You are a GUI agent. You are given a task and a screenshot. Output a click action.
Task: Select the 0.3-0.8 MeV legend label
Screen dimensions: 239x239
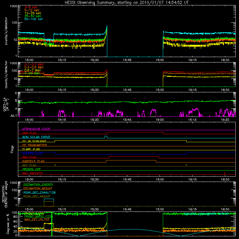click(x=34, y=67)
